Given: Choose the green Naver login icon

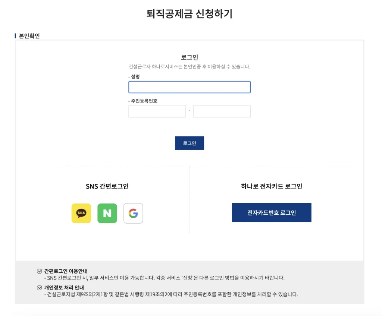Looking at the screenshot, I should 107,213.
